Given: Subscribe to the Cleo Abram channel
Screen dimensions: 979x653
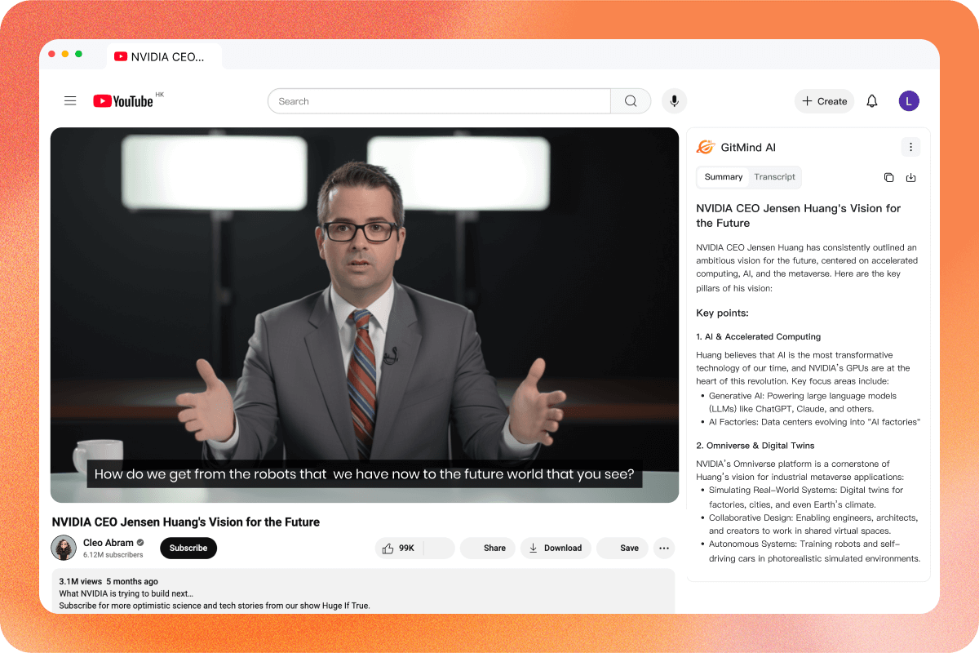Looking at the screenshot, I should (x=188, y=548).
